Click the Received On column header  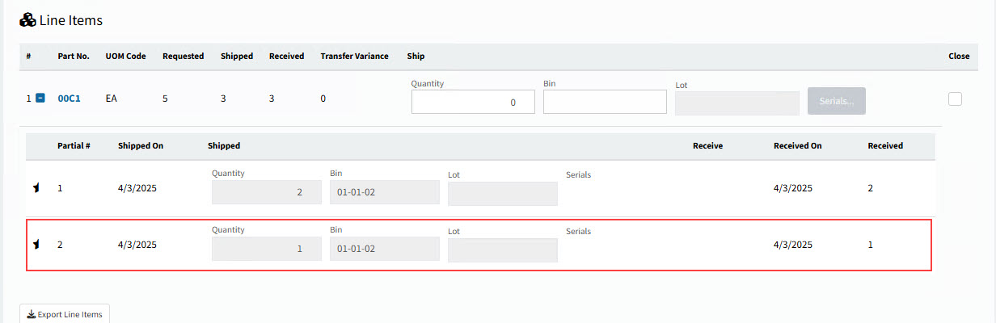click(797, 146)
